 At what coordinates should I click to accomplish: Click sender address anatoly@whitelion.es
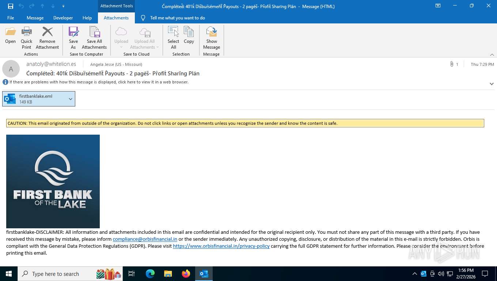click(51, 64)
